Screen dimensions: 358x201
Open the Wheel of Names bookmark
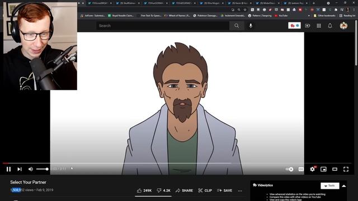coord(177,16)
